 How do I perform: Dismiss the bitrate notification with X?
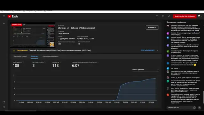coord(157,50)
